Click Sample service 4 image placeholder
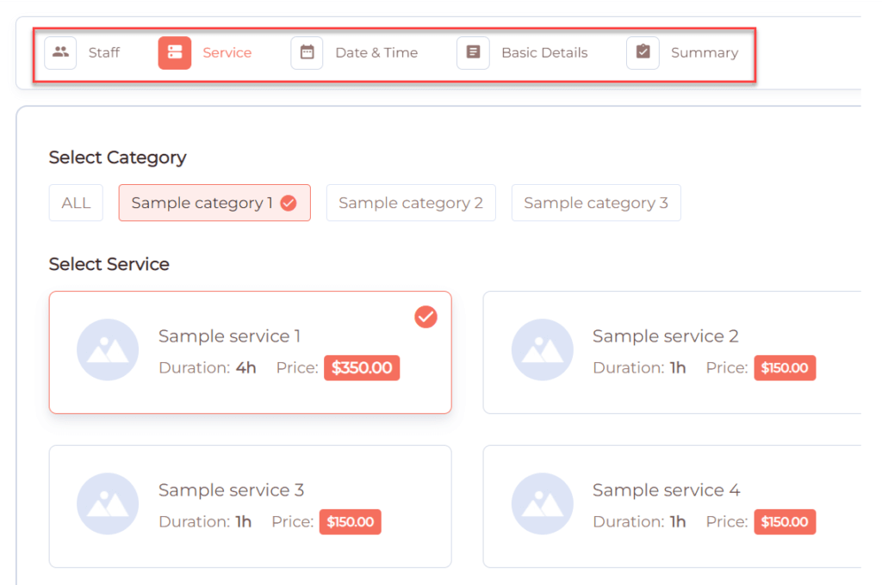 pos(543,503)
